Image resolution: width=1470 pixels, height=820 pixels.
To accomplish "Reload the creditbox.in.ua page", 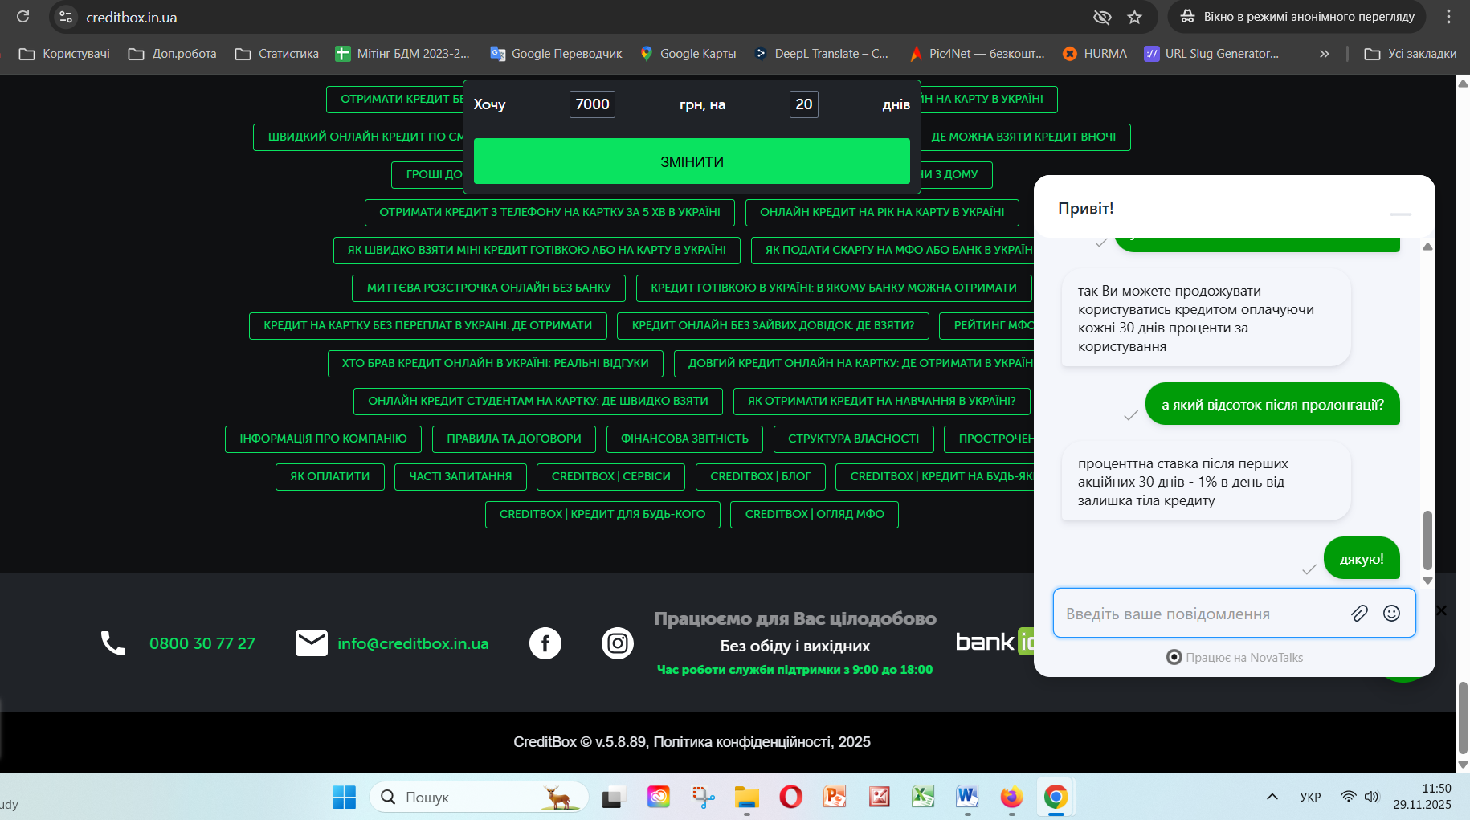I will point(22,16).
